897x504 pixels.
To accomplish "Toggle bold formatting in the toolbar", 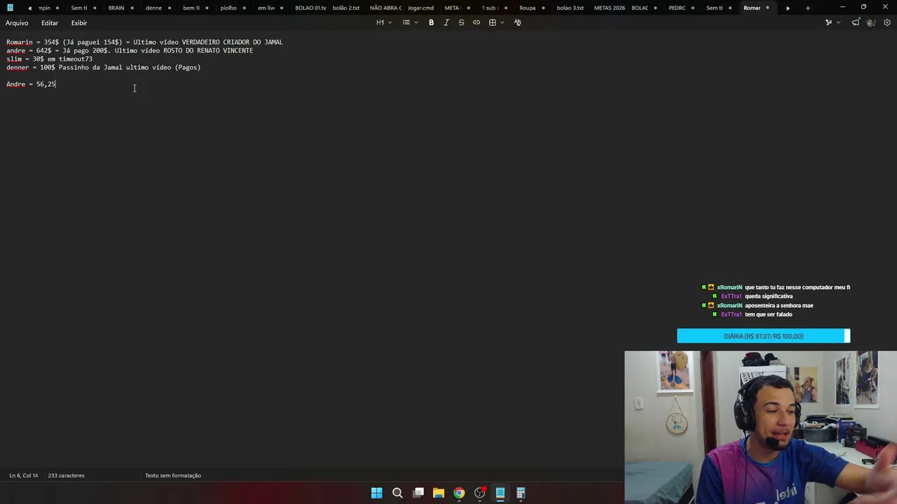I will click(431, 22).
